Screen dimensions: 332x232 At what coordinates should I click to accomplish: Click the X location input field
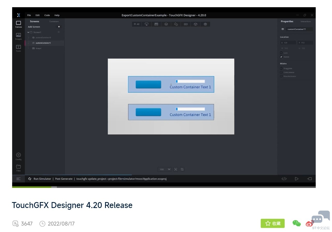(x=288, y=43)
